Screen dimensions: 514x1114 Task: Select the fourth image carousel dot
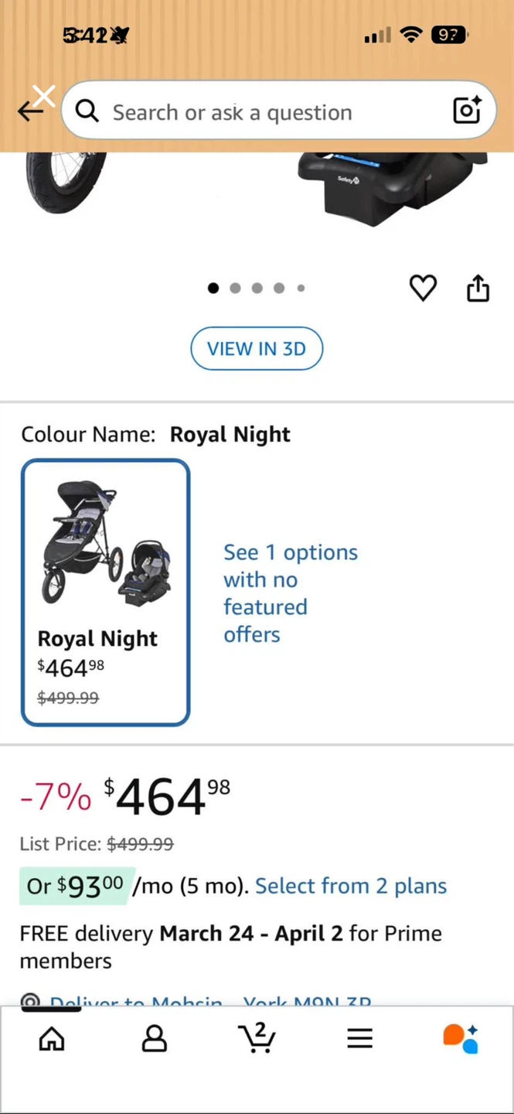pyautogui.click(x=278, y=288)
